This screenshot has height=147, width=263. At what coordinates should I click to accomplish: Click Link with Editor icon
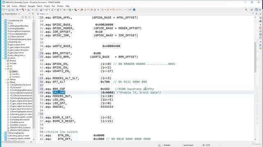[26, 17]
